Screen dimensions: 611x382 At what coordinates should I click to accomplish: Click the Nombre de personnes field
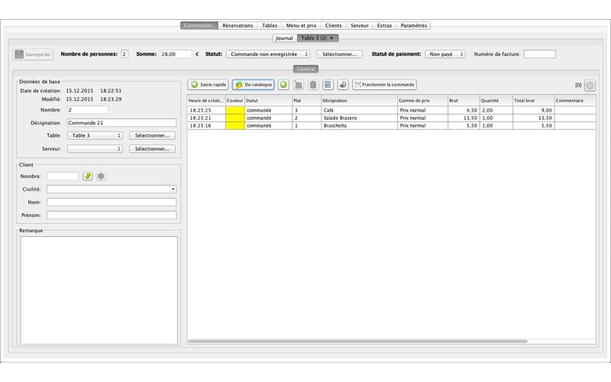coord(124,54)
